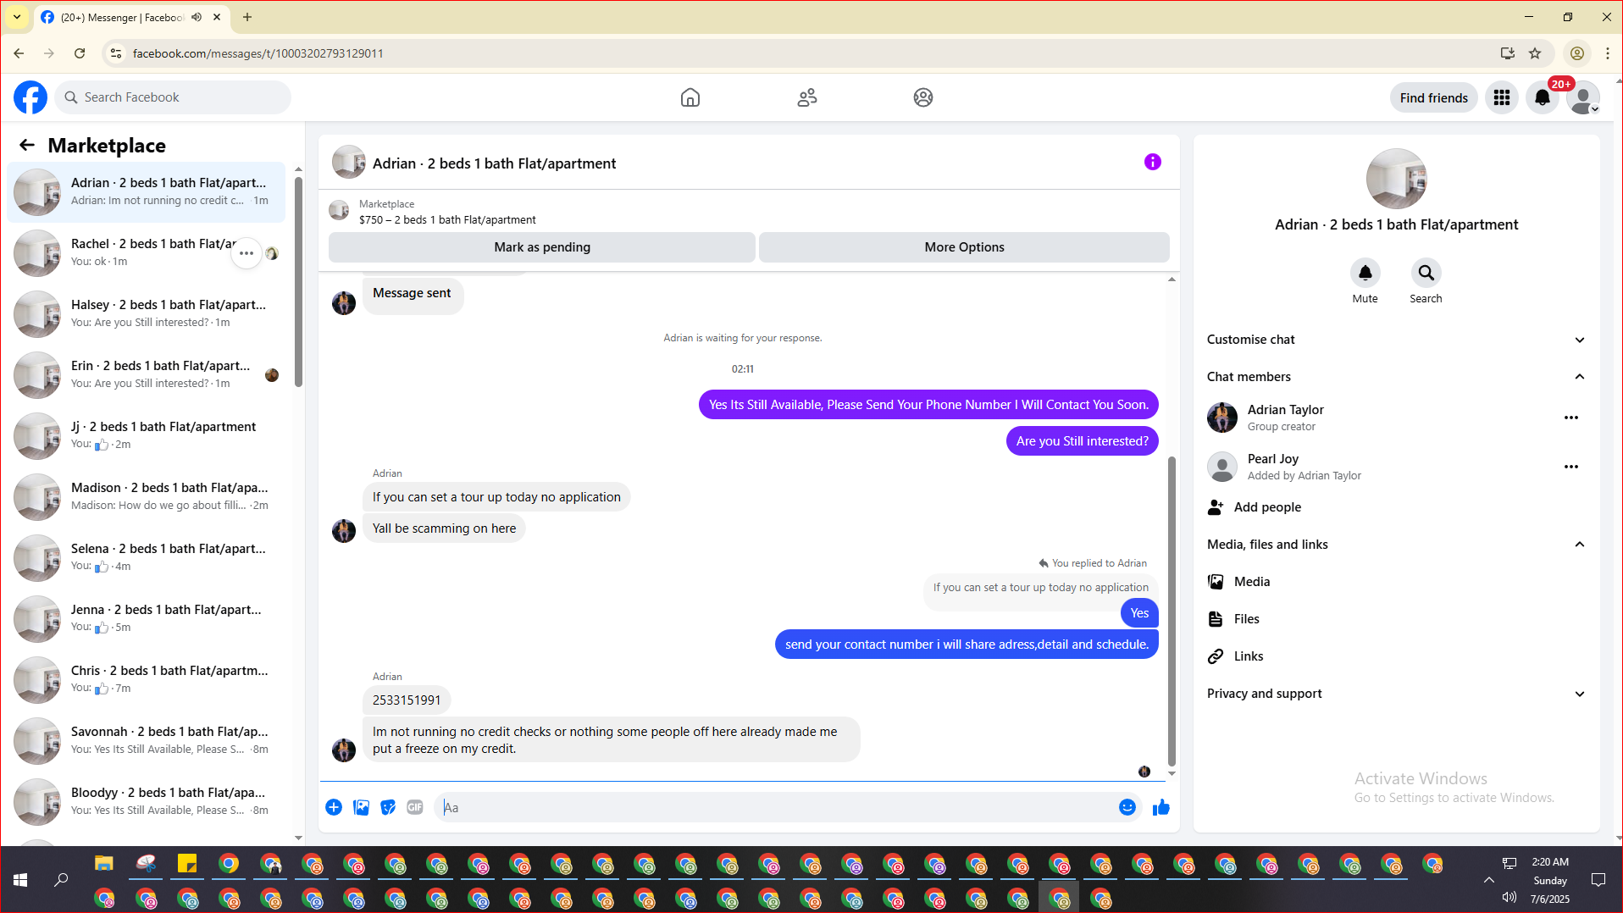Collapse Chat members section
This screenshot has height=913, width=1623.
[1396, 377]
